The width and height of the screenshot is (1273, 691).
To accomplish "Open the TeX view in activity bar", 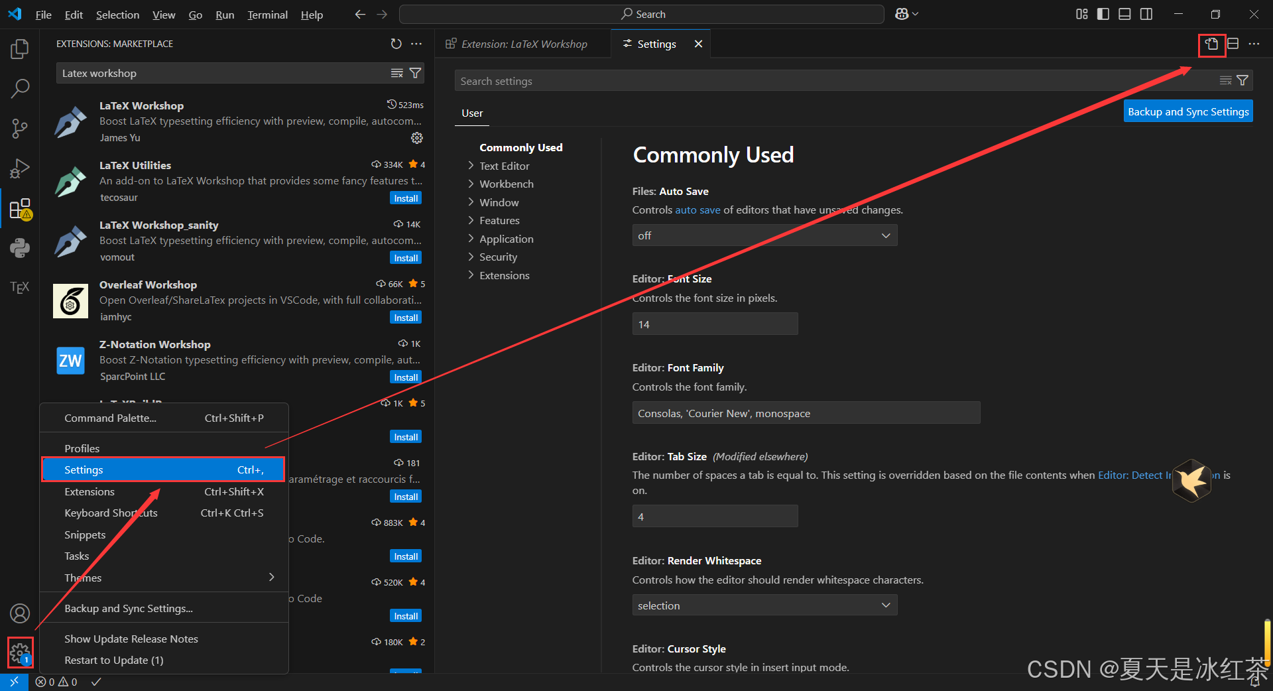I will [20, 287].
